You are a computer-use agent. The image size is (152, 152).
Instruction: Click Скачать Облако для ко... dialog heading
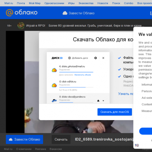pos(103,40)
